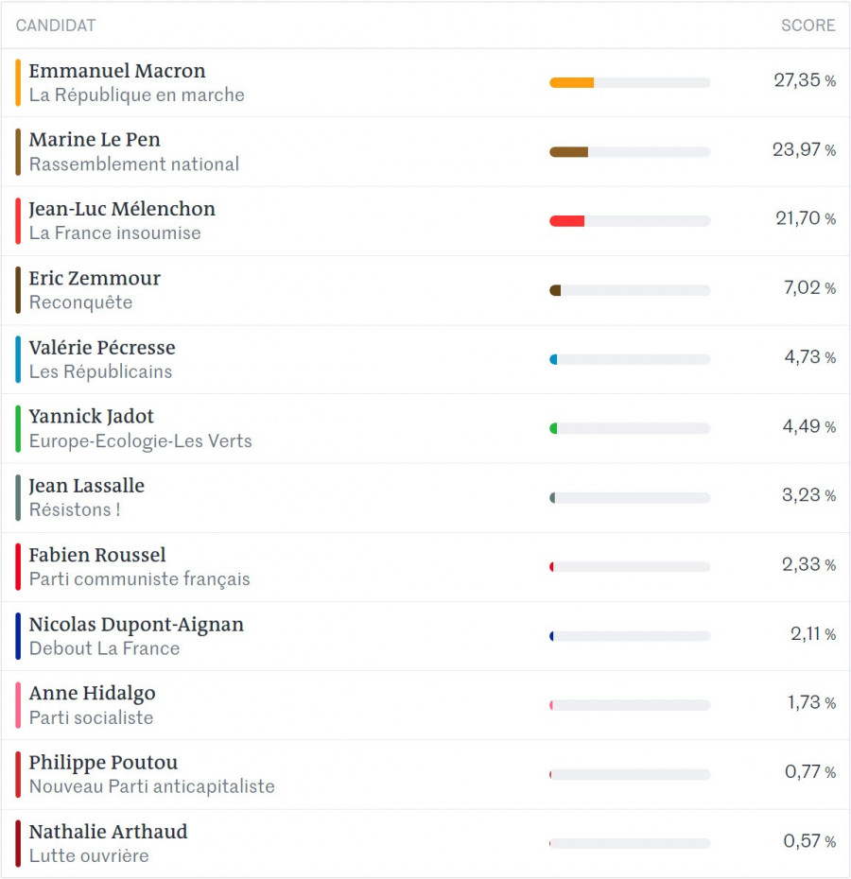Click the Fabien Roussel name
Screen dimensions: 851x879
pos(96,555)
